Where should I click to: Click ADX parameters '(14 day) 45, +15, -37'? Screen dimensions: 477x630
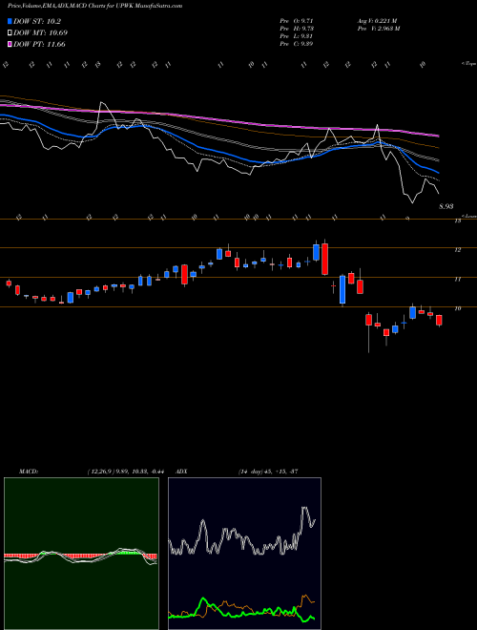268,472
